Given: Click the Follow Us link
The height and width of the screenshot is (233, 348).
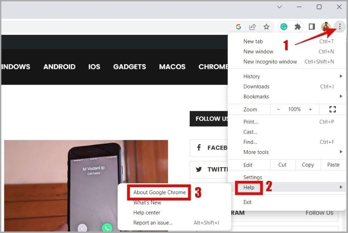Looking at the screenshot, I should point(319,213).
